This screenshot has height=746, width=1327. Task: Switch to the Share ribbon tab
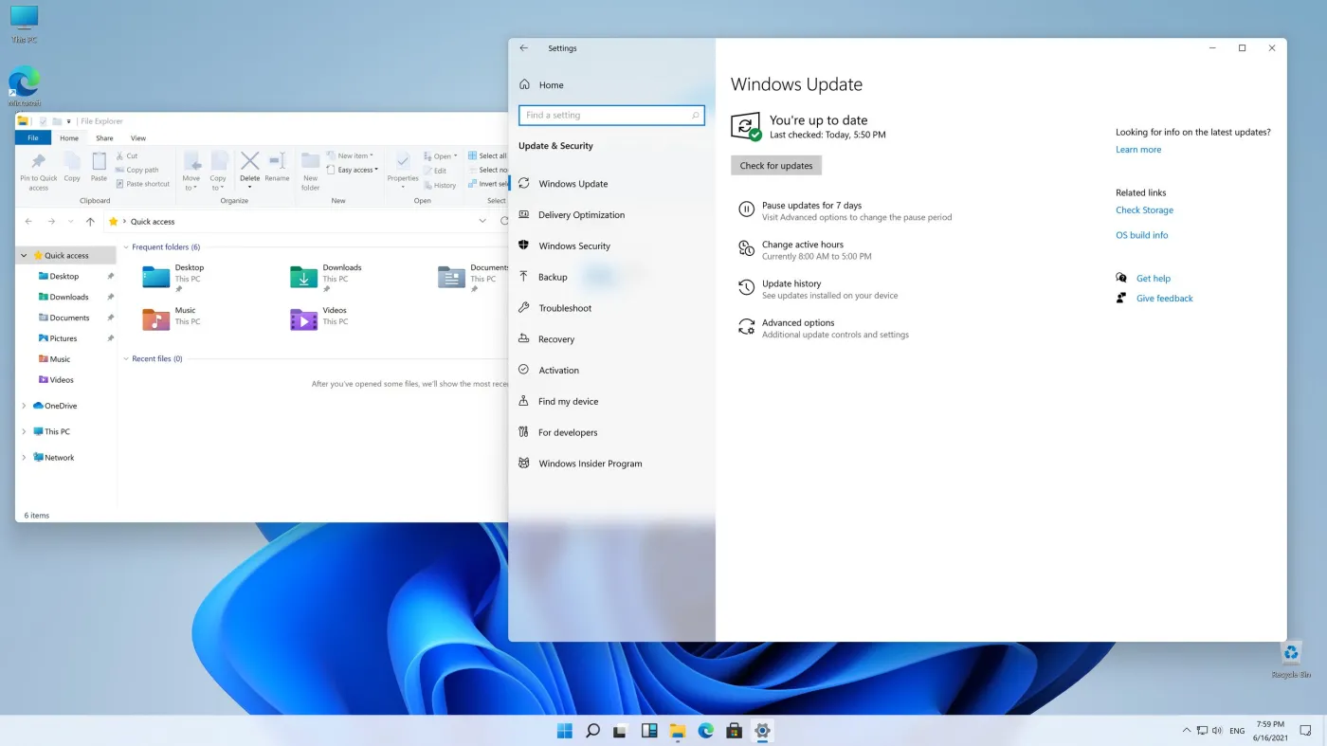coord(104,138)
